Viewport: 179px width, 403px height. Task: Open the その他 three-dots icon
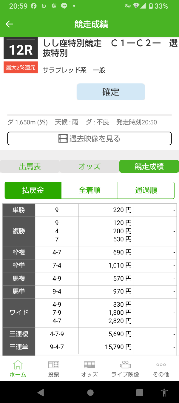[x=161, y=365]
